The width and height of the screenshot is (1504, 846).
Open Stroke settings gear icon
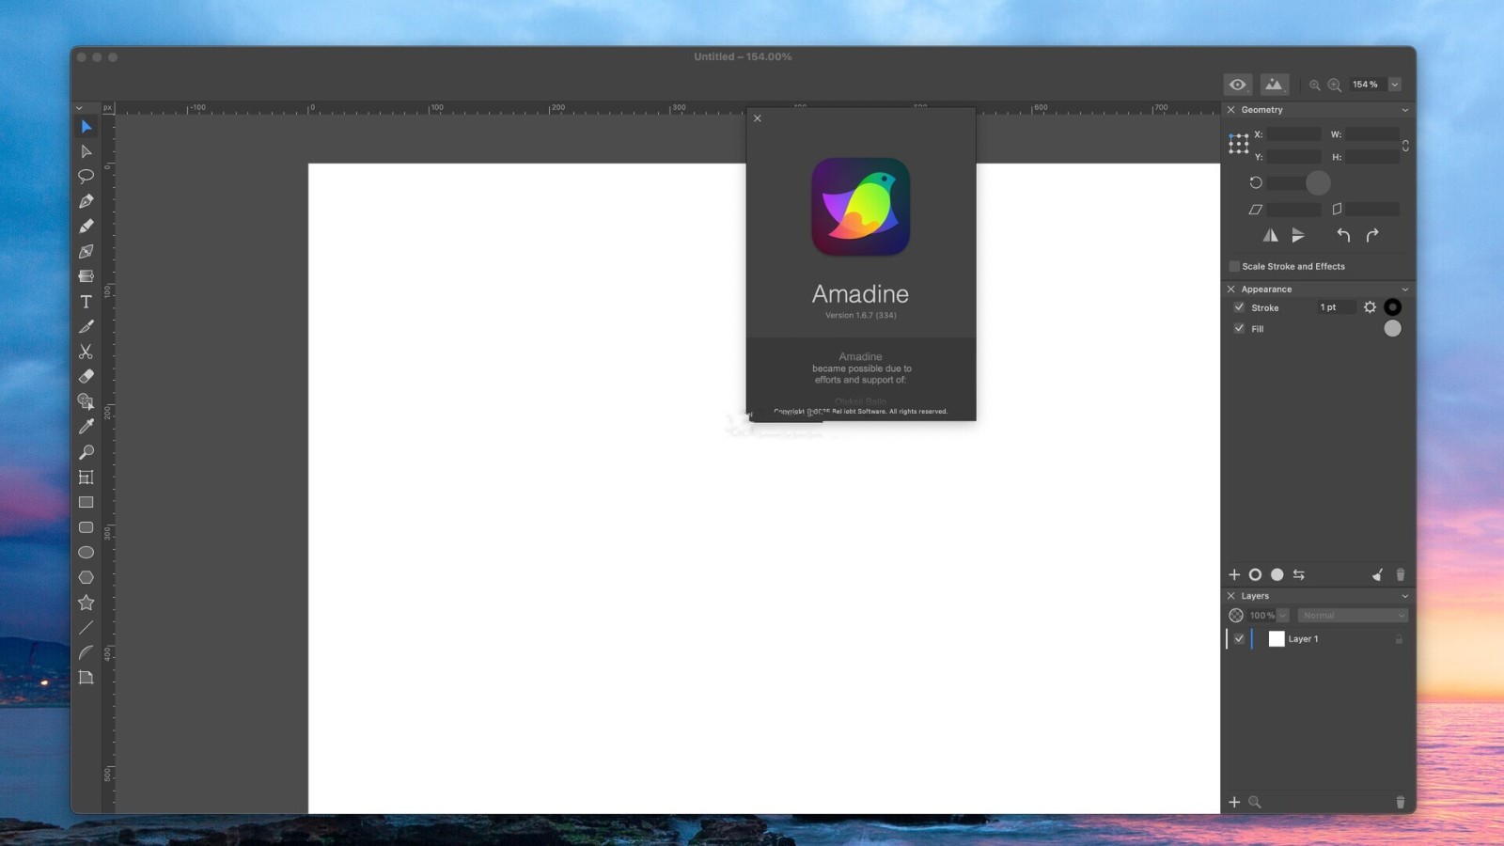coord(1370,307)
